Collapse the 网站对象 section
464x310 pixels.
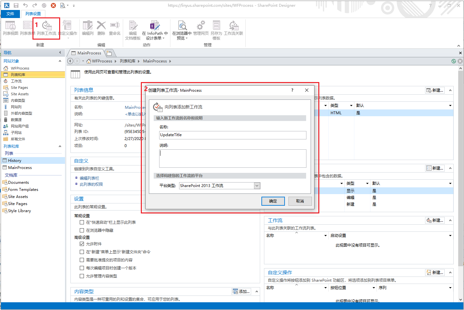point(60,61)
